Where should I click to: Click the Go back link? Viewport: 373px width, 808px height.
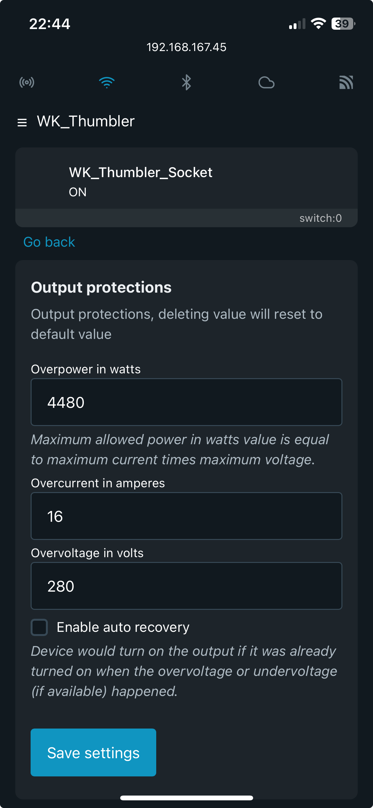click(49, 242)
